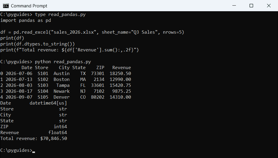Screen dimensions: 278x158
Task: Click state 'TX' in the table
Action: pyautogui.click(x=83, y=74)
